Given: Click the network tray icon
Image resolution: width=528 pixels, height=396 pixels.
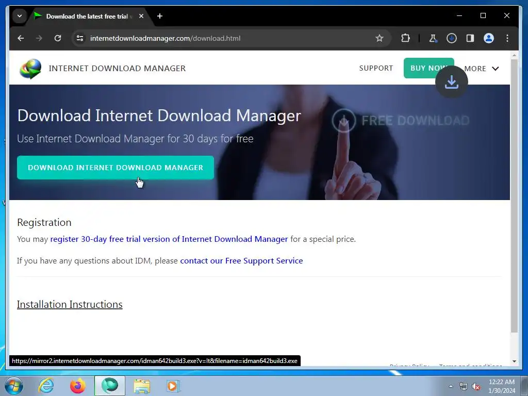Looking at the screenshot, I should tap(464, 387).
